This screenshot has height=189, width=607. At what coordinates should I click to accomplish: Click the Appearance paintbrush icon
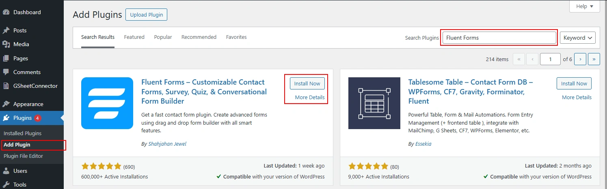coord(6,104)
